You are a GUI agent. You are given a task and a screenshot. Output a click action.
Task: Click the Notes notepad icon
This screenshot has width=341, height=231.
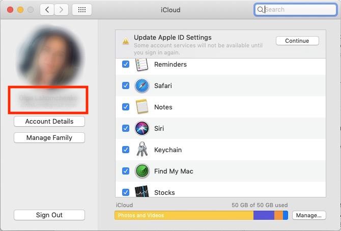point(142,106)
